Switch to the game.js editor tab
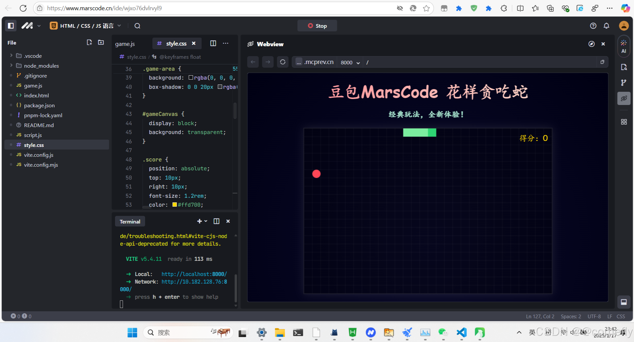This screenshot has width=634, height=342. pyautogui.click(x=125, y=44)
